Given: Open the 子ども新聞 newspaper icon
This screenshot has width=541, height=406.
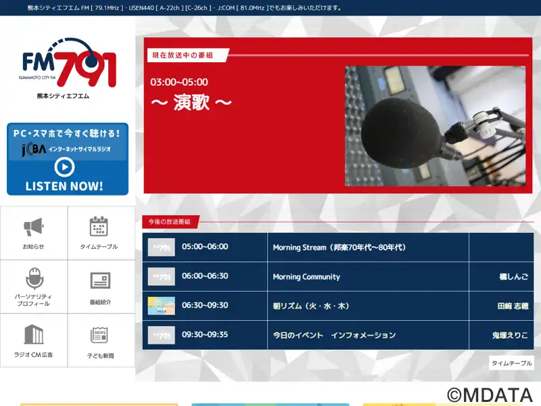Looking at the screenshot, I should pyautogui.click(x=99, y=335).
